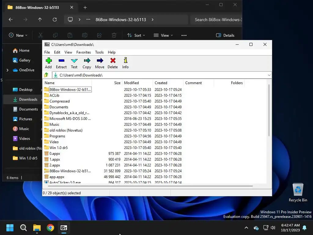The image size is (313, 235).
Task: Open the Windows Start menu
Action: tap(10, 228)
